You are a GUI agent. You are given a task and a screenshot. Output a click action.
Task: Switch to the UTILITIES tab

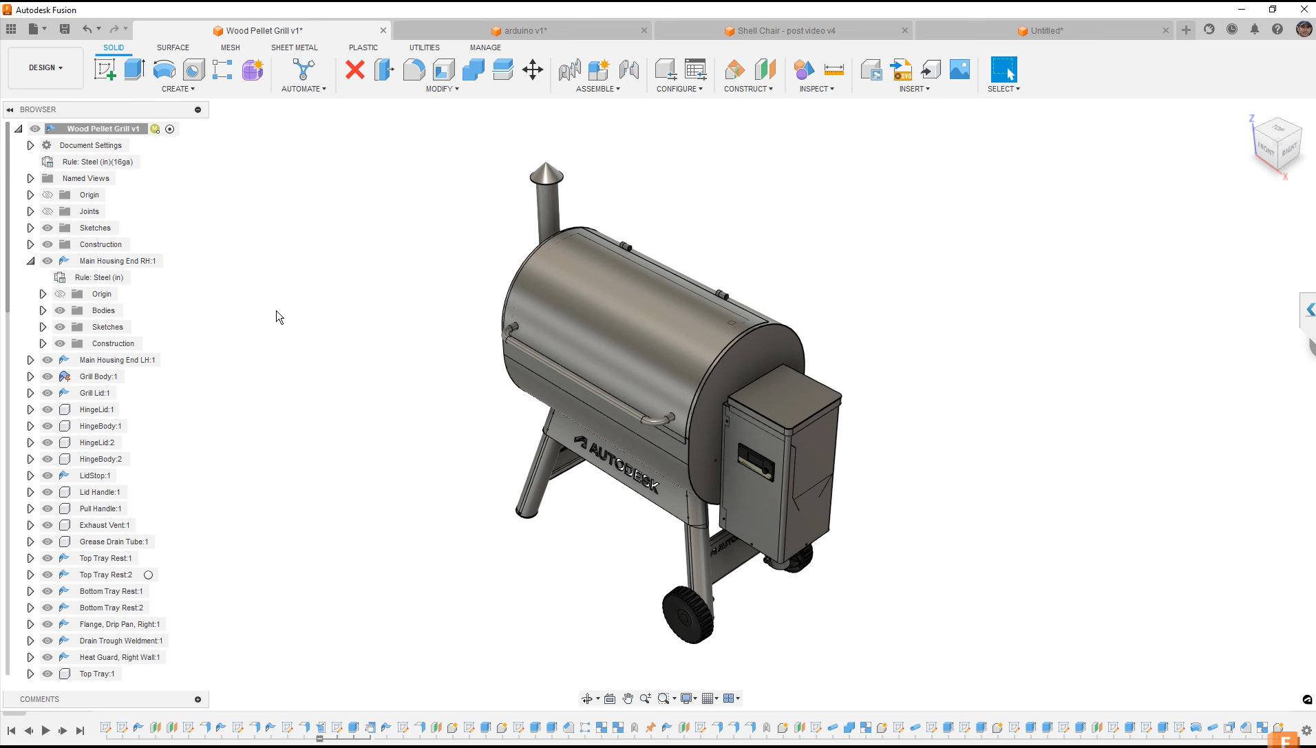tap(425, 47)
